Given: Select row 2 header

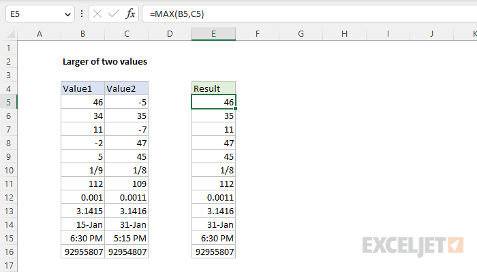Looking at the screenshot, I should (8, 62).
